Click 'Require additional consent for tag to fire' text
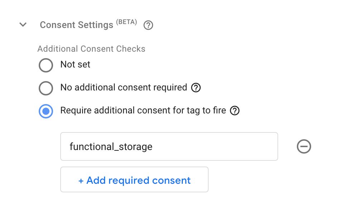The width and height of the screenshot is (347, 206). click(143, 110)
